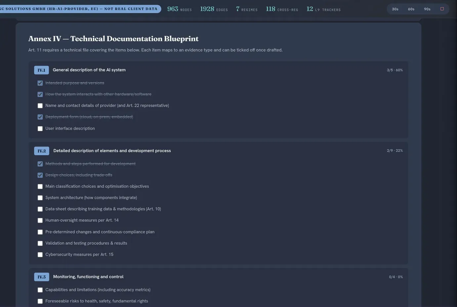Image resolution: width=457 pixels, height=307 pixels.
Task: Click the 2/9 · 22% progress label
Action: pos(395,150)
